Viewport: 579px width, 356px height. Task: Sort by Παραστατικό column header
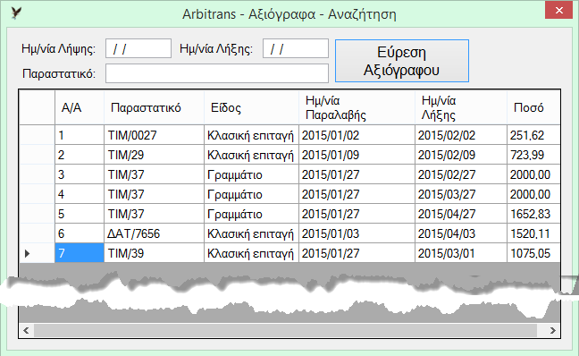tap(154, 107)
